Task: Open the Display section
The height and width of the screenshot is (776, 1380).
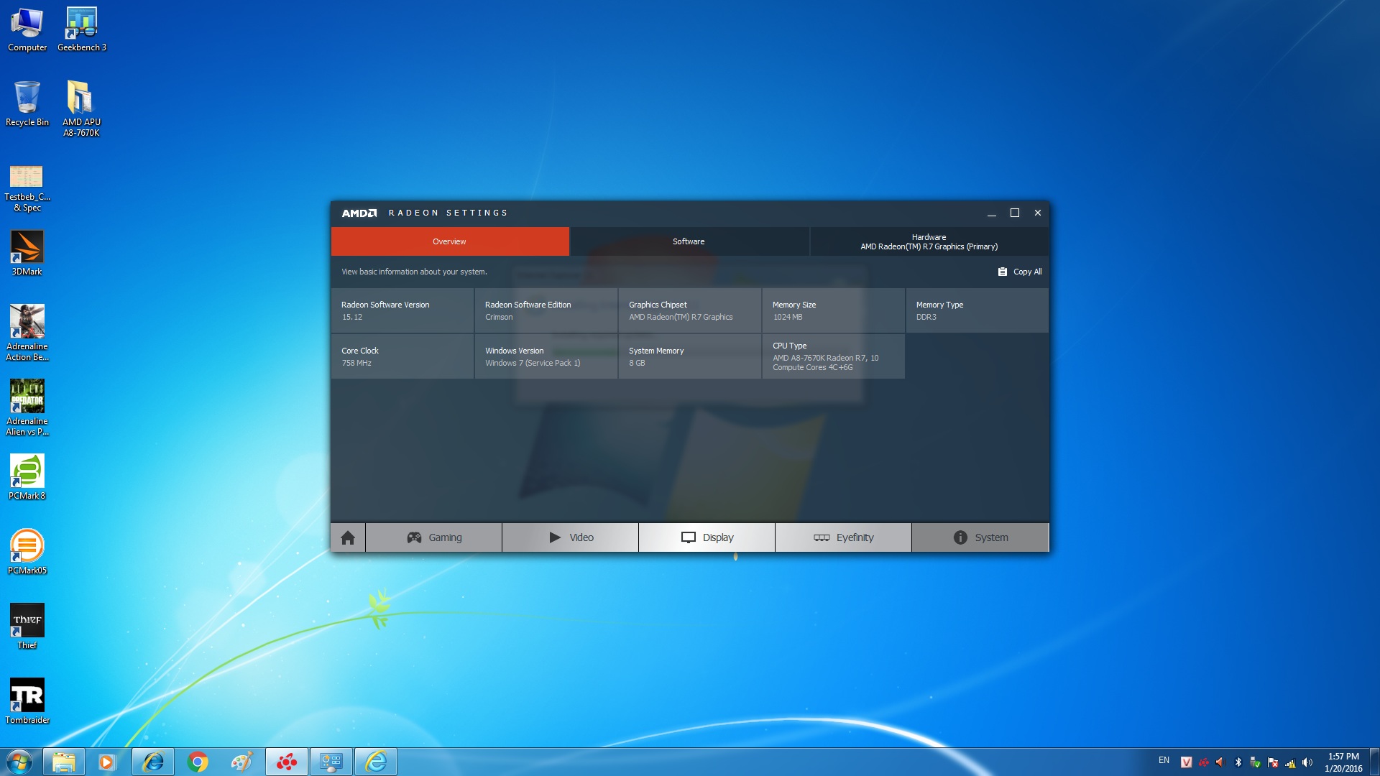Action: point(707,537)
